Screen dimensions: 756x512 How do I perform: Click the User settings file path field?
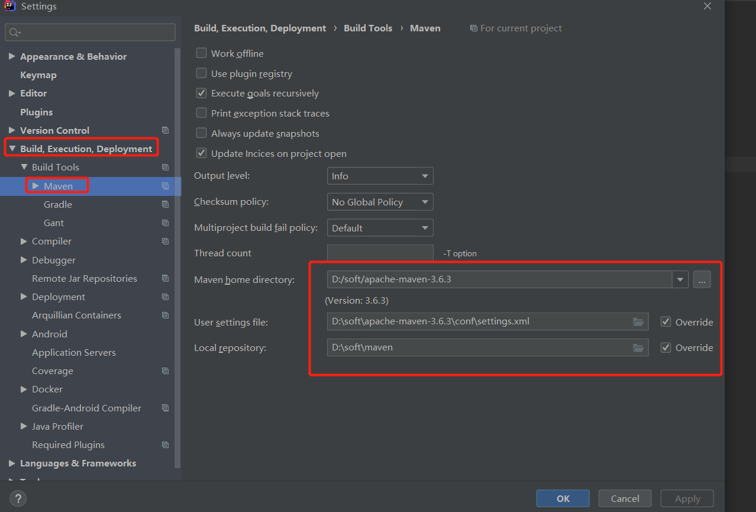[x=487, y=322]
